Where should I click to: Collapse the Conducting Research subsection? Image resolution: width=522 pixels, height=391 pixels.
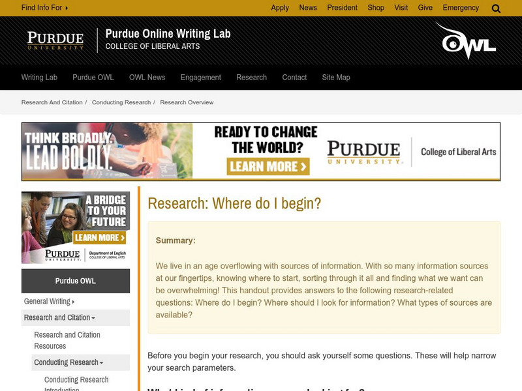point(80,362)
